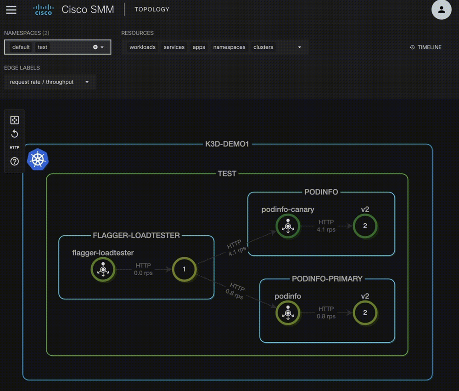This screenshot has width=459, height=391.
Task: Click the PODINFO-PRIMARY group label
Action: (x=327, y=279)
